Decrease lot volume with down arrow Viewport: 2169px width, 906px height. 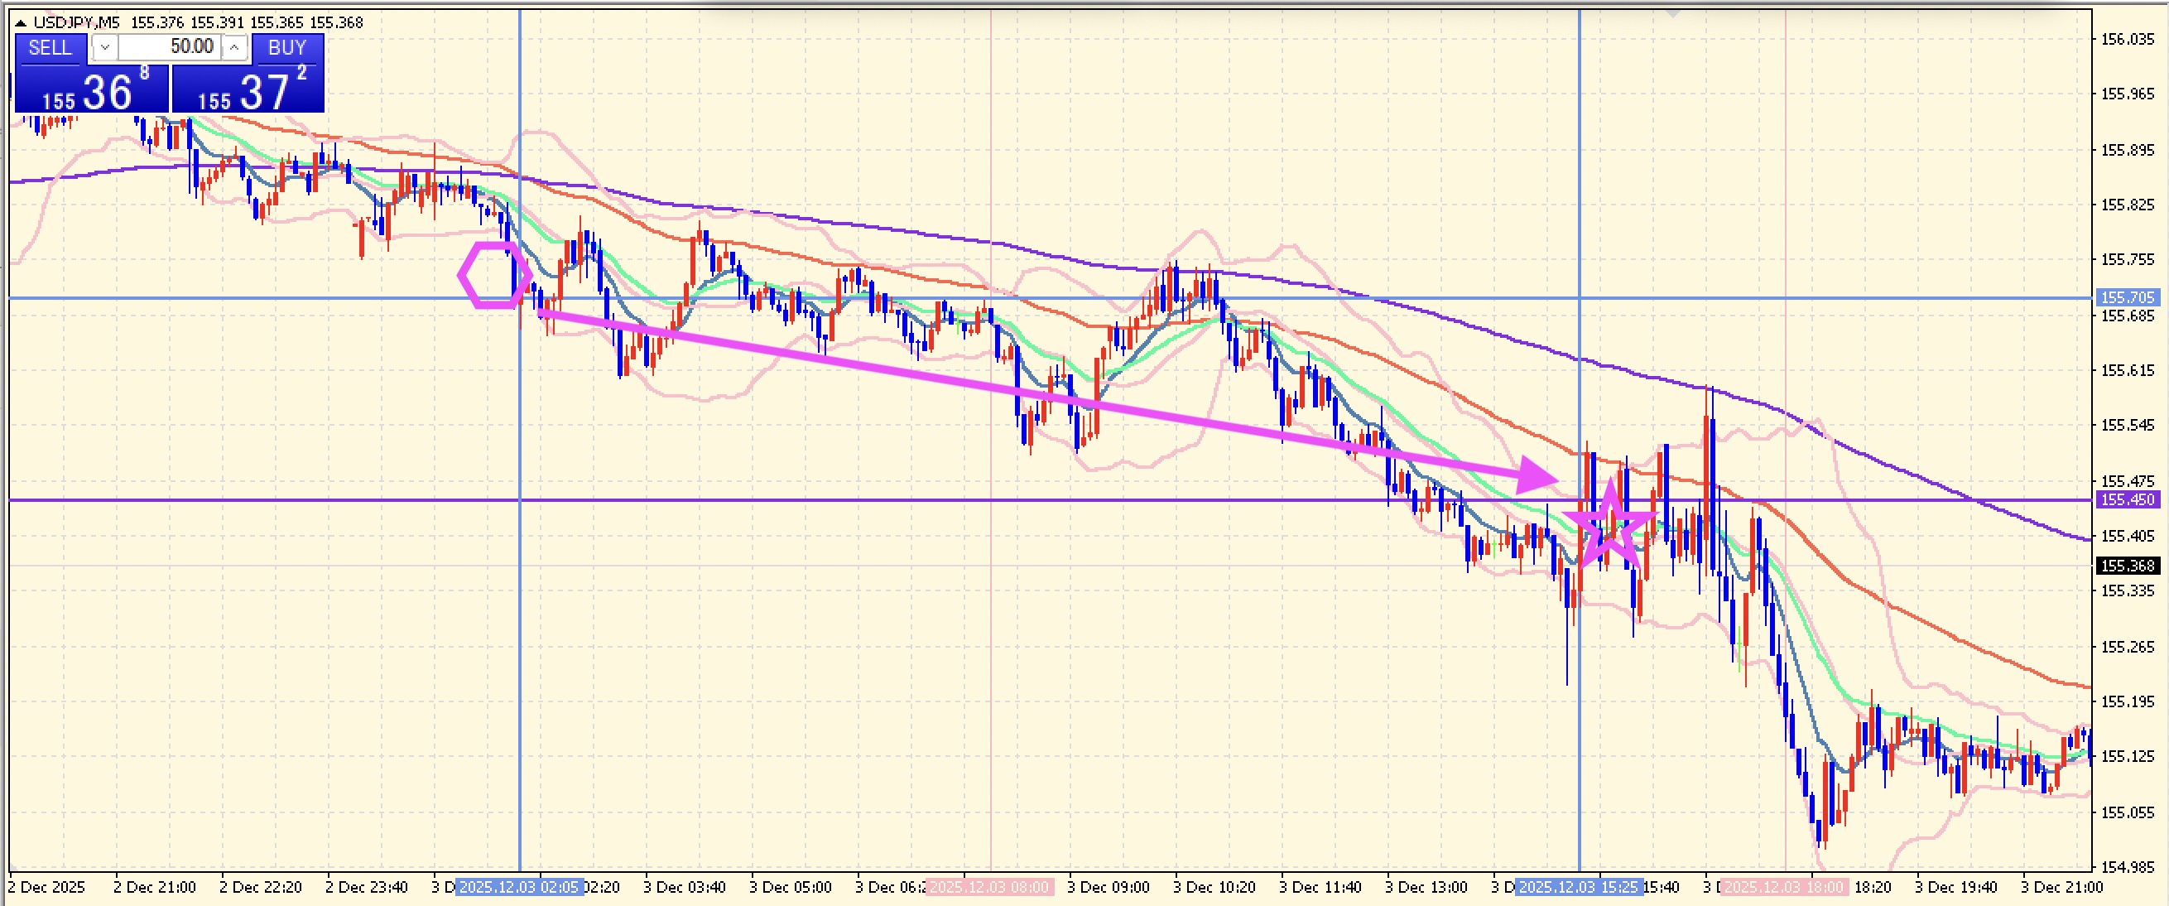(x=104, y=48)
